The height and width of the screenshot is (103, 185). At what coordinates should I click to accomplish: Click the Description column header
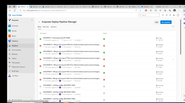pos(43,33)
